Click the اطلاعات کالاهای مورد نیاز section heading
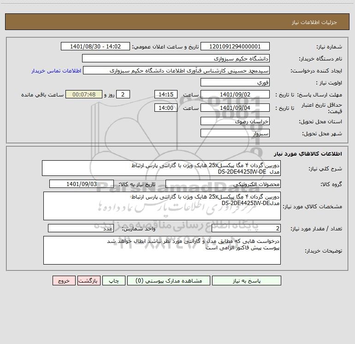Viewport: 355px width, 344px height. pos(308,154)
